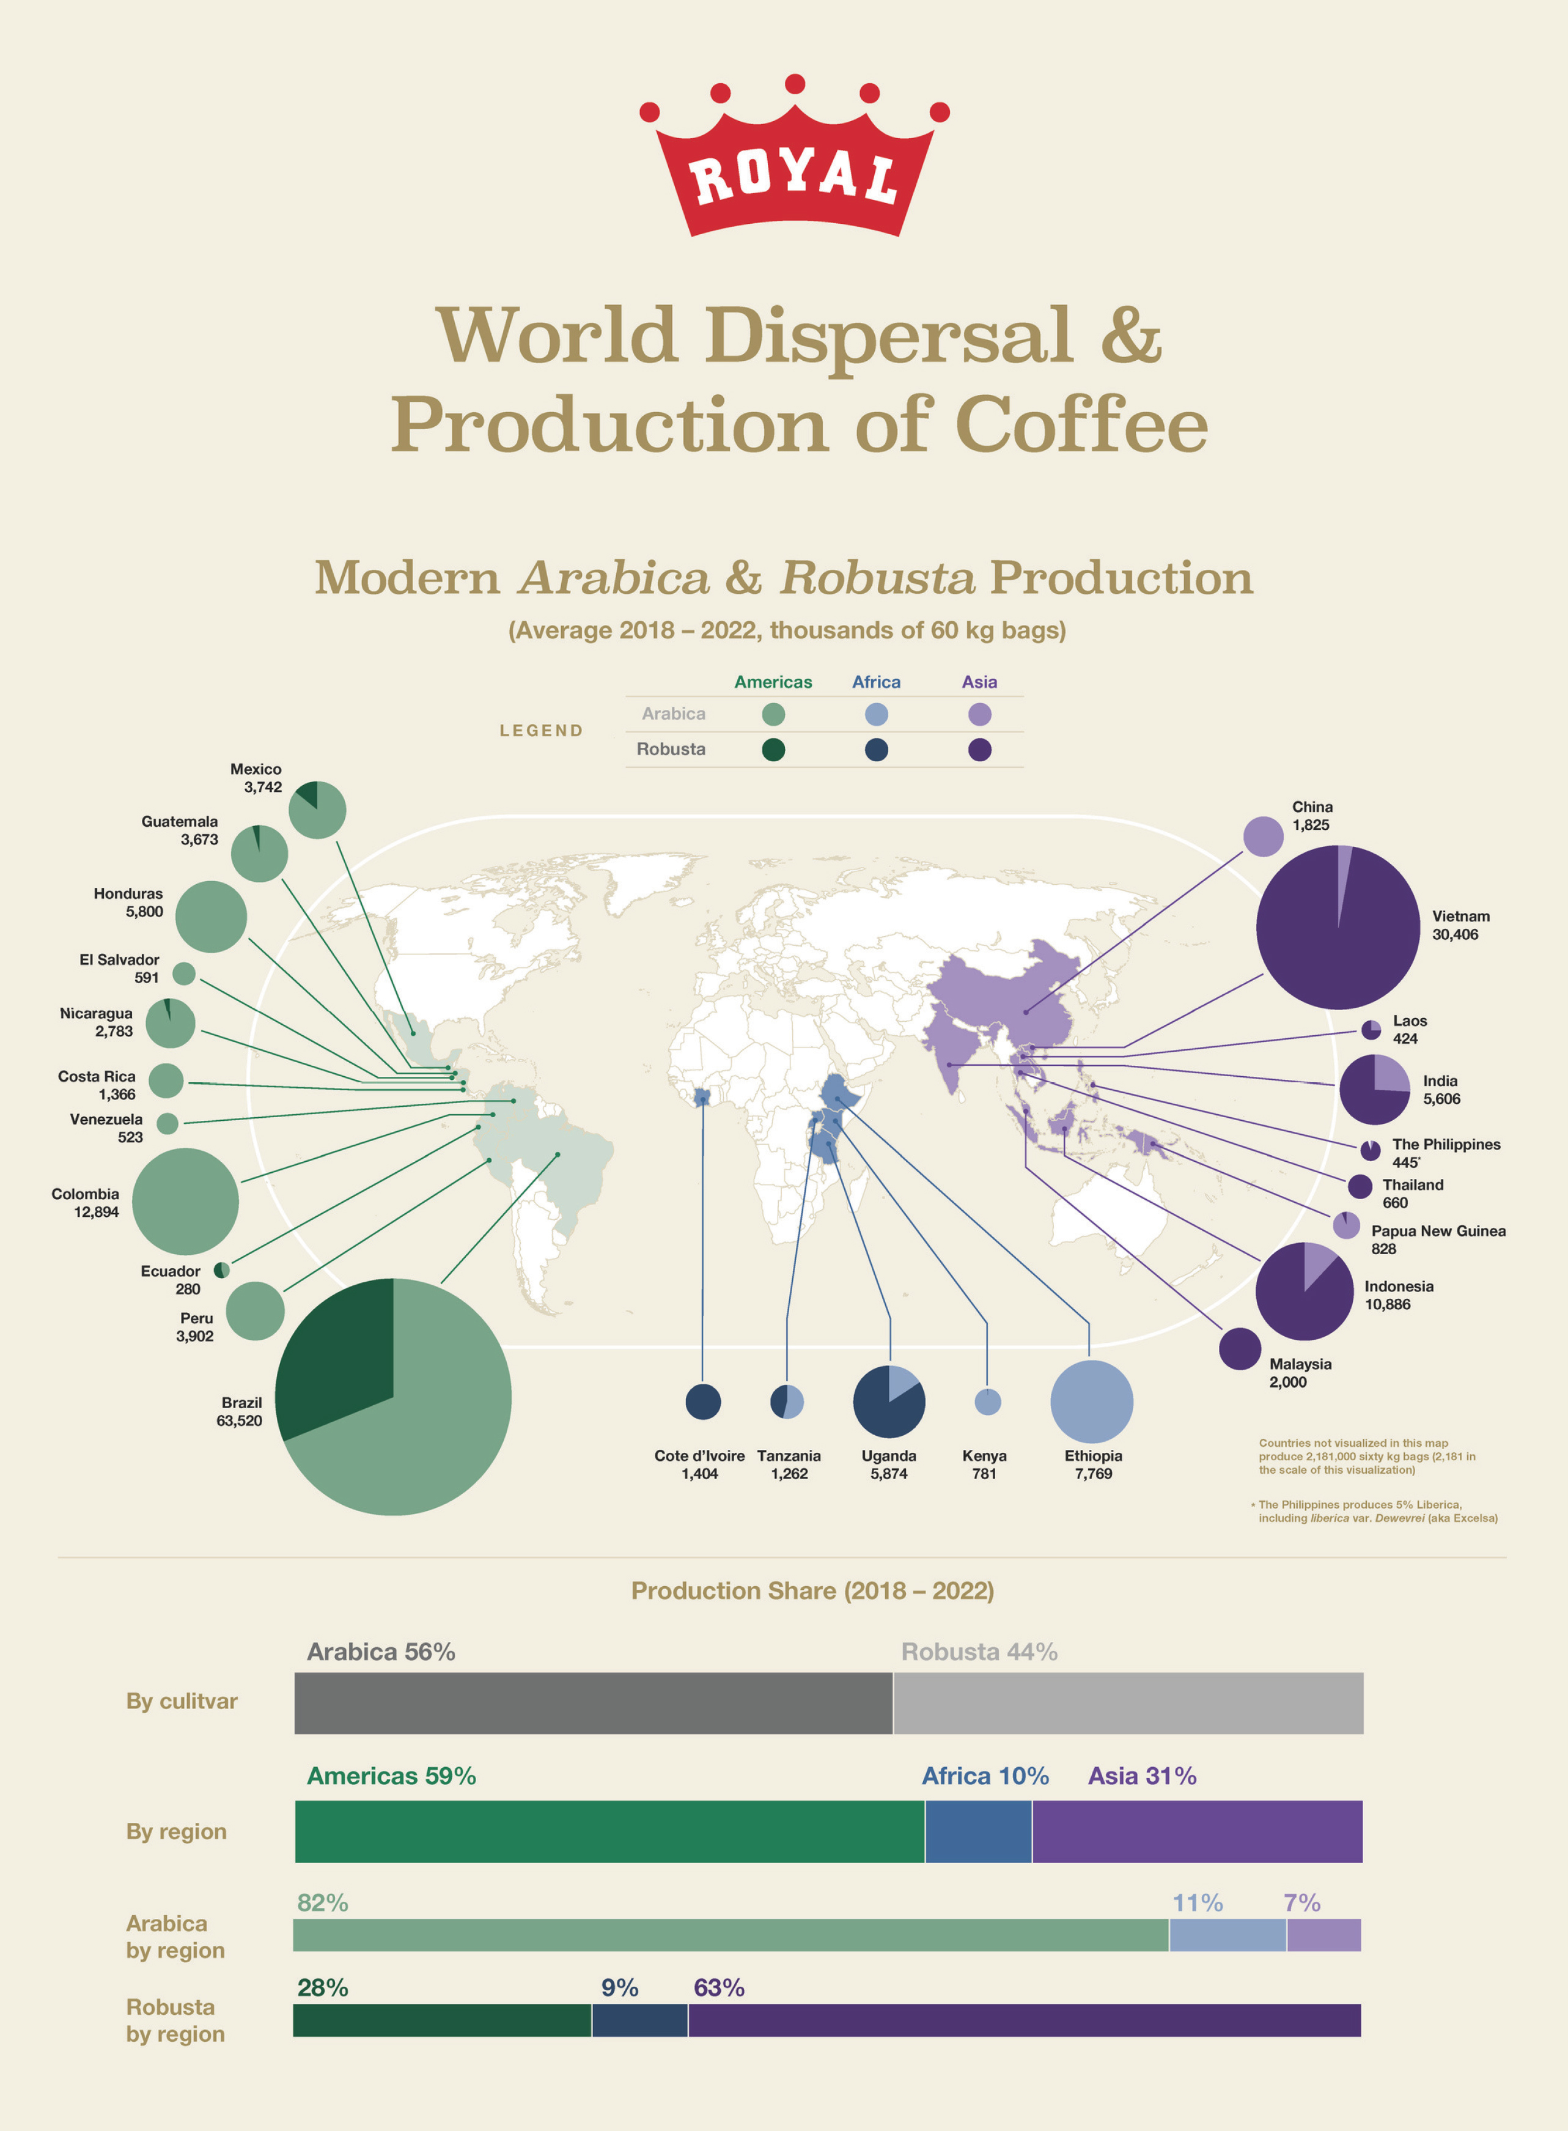Select Indonesia's pie chart

1304,1291
